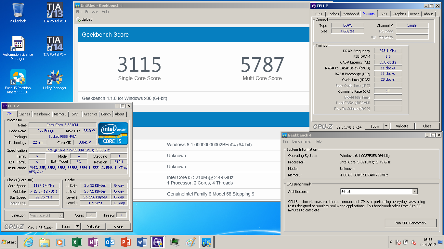
Task: Open Word from the taskbar
Action: (142, 242)
